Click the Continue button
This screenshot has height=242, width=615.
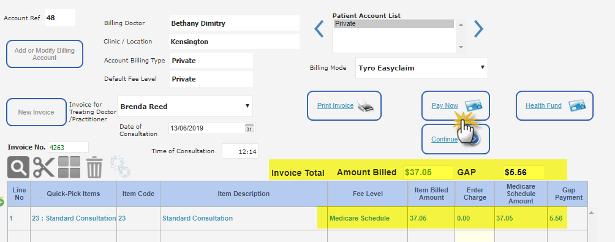(455, 139)
